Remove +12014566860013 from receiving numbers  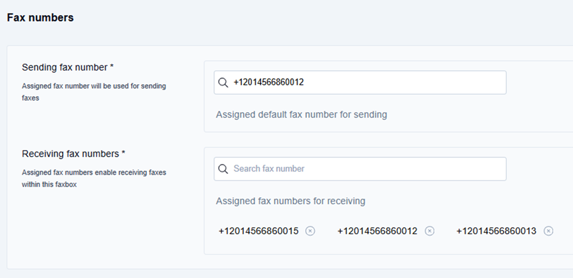(x=548, y=231)
